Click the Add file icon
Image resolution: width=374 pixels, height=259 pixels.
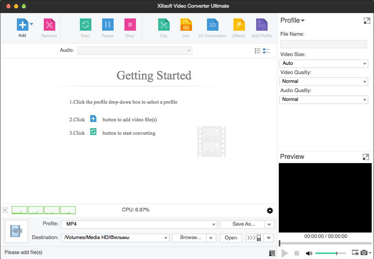point(22,25)
